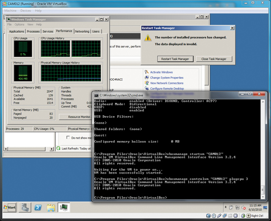Screen dimensions: 271x221
Task: Switch to the Applications tab
Action: (17, 31)
